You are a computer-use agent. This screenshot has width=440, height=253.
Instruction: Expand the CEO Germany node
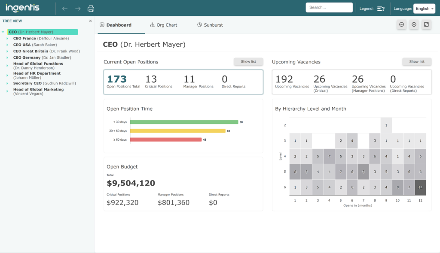[x=7, y=58]
